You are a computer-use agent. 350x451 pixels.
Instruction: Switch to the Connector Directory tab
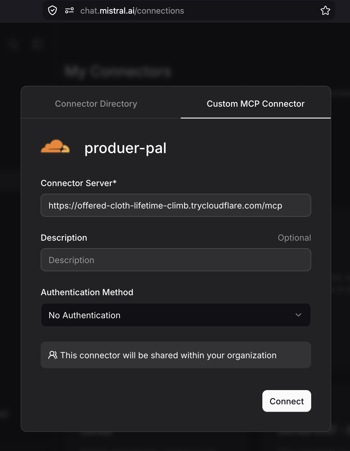(x=96, y=104)
